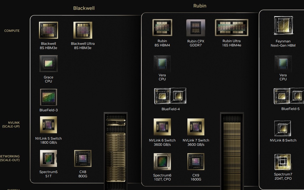Select the Feynman Next-Gen HBM sketch image
304x190 pixels.
click(283, 26)
